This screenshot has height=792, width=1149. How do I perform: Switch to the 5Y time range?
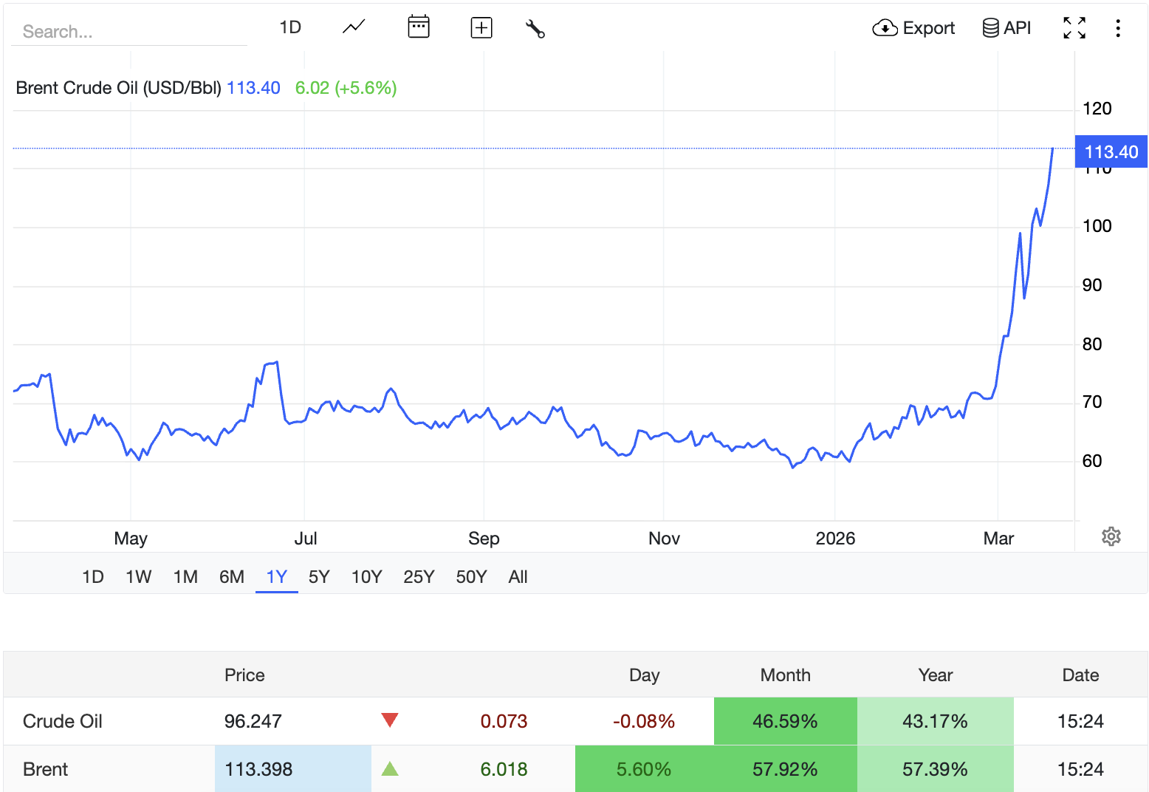click(319, 577)
